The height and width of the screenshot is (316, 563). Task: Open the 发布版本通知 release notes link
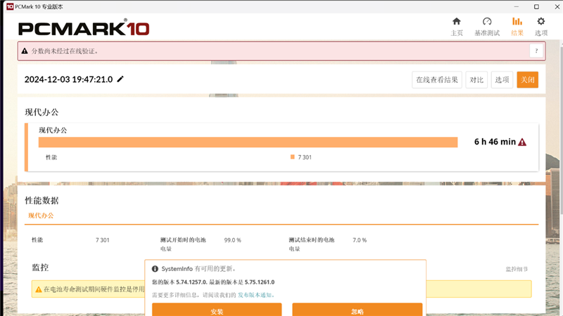click(255, 295)
